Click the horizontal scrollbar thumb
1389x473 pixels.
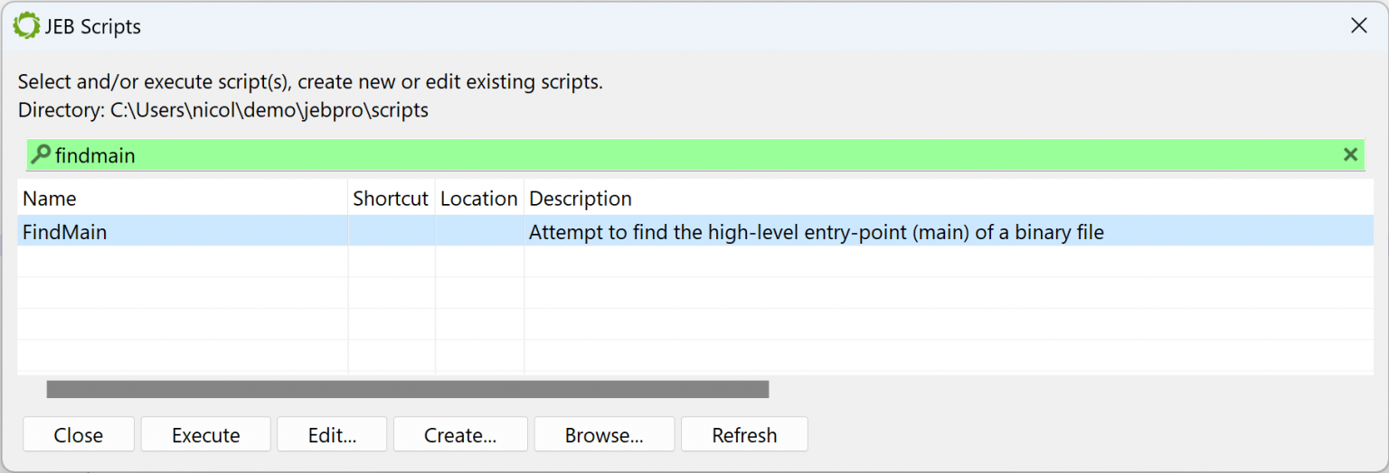point(407,389)
